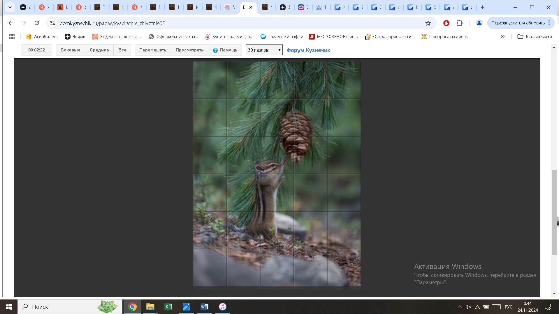Viewport: 559px width, 314px height.
Task: Open the Авиабилеты bookmark
Action: pos(42,37)
